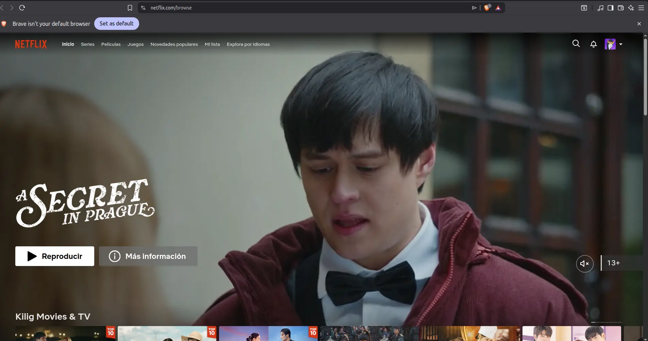
Task: Open the thumbnail showing a chef's hat
Action: [471, 334]
